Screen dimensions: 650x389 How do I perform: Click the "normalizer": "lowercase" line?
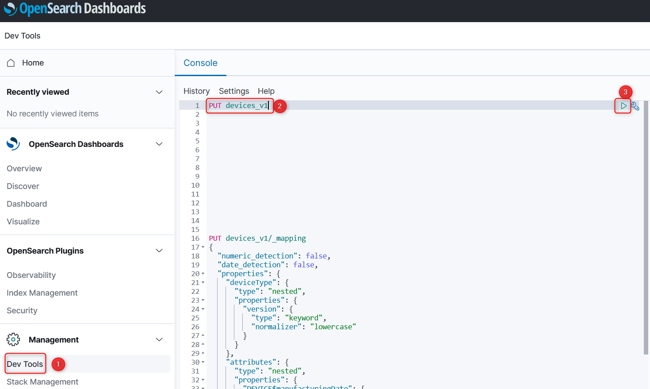tap(304, 327)
